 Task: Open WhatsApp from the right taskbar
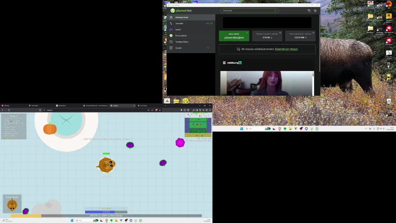317,129
